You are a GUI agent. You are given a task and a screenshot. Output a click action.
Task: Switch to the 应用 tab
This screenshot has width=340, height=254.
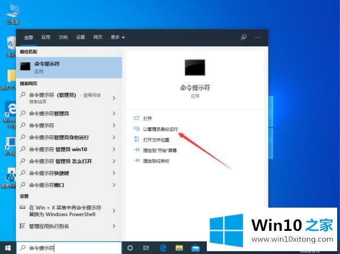tap(46, 37)
